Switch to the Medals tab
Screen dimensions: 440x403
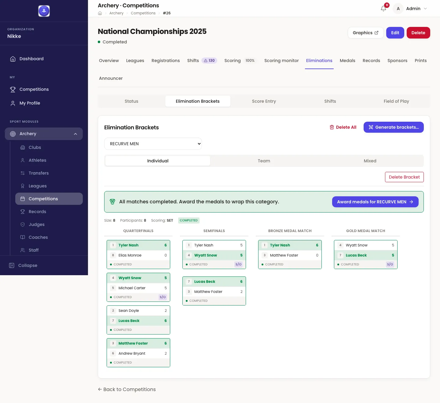[x=347, y=61]
